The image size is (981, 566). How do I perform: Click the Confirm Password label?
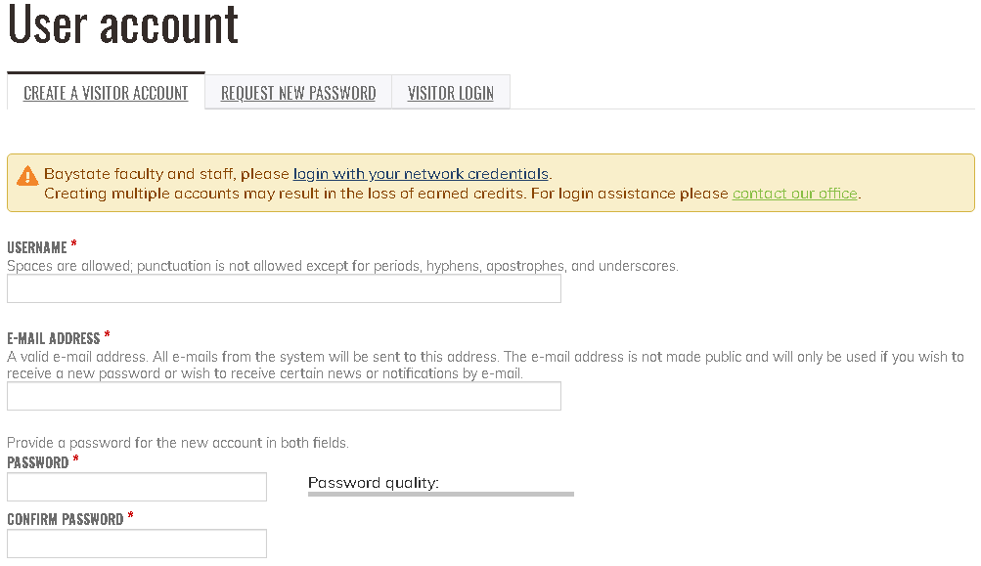pos(66,519)
